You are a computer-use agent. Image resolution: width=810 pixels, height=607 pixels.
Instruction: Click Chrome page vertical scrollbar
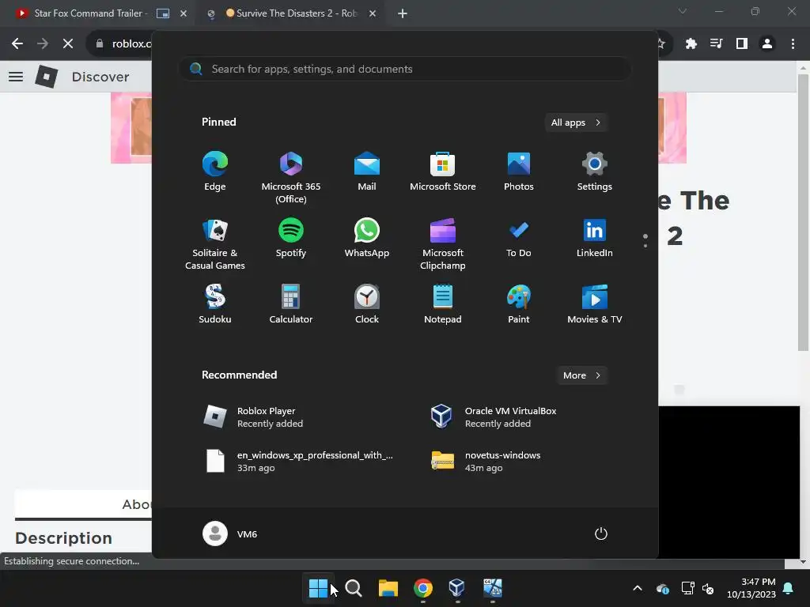pos(803,213)
